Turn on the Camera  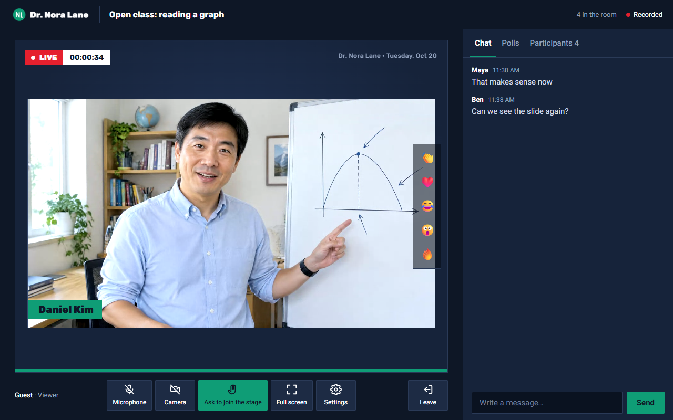175,395
